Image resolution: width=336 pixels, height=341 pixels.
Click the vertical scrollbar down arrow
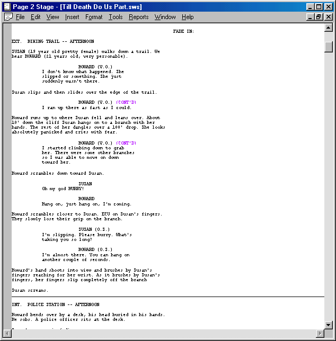(x=329, y=325)
